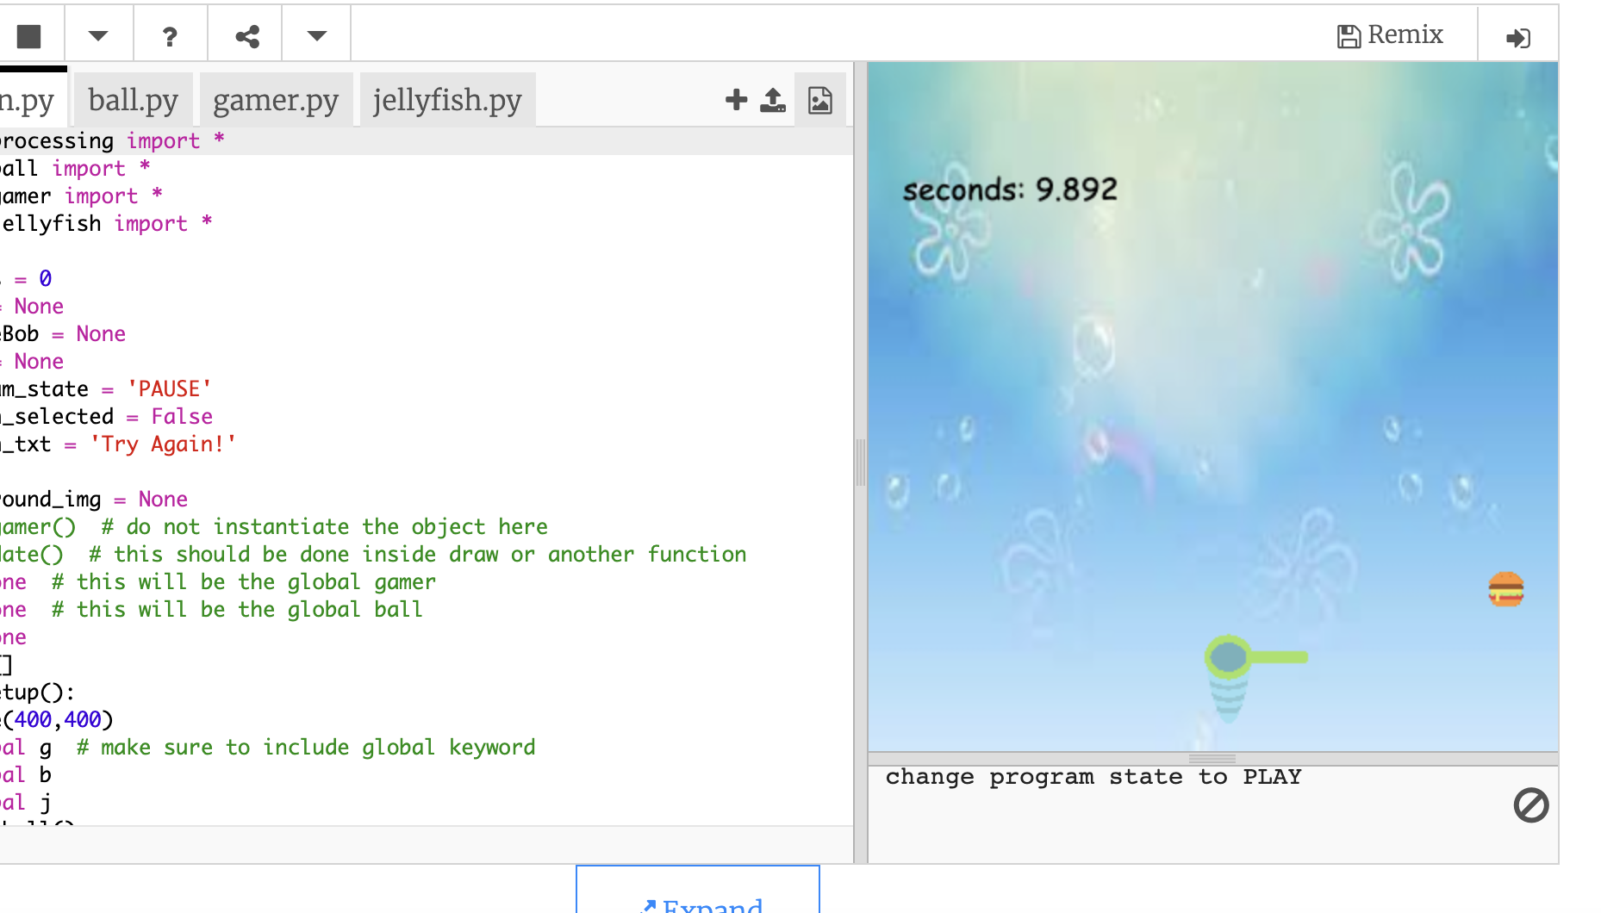
Task: Click the divider handle between canvas and console
Action: (1212, 759)
